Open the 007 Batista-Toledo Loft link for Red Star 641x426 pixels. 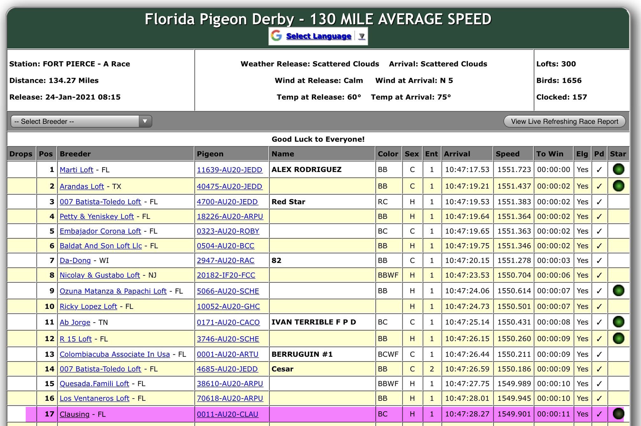100,202
